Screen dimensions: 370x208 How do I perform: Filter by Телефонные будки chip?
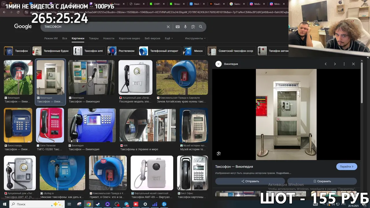(x=52, y=51)
